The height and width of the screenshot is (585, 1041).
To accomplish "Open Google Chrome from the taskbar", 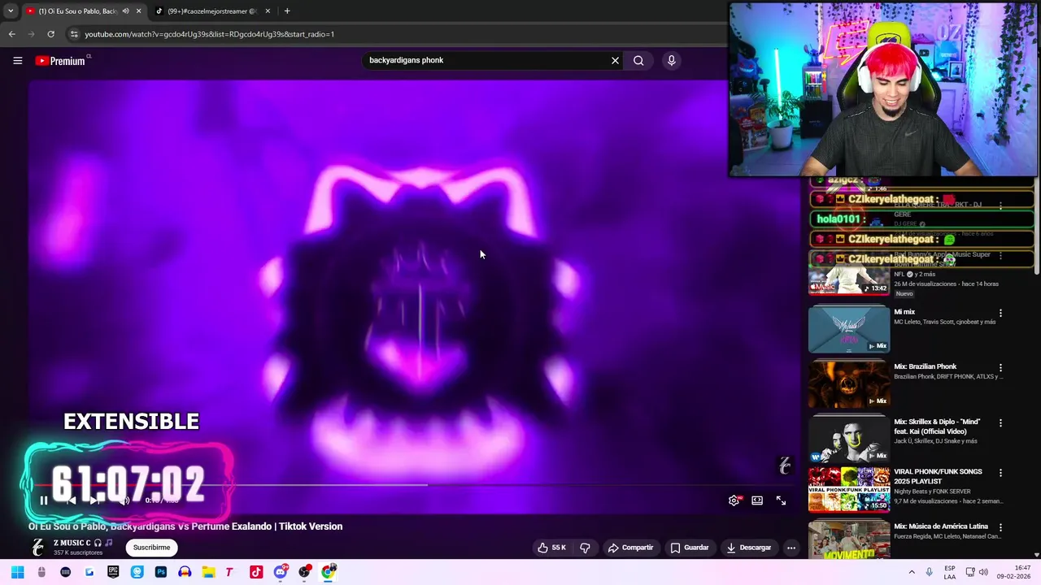I will pos(328,572).
